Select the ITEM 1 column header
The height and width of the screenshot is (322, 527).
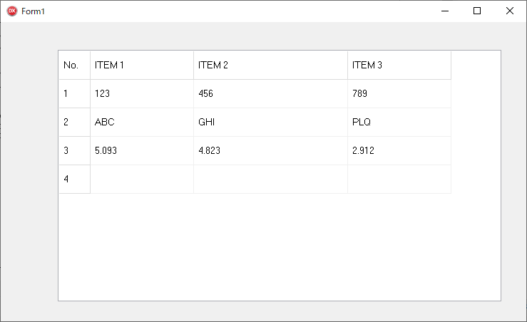142,65
